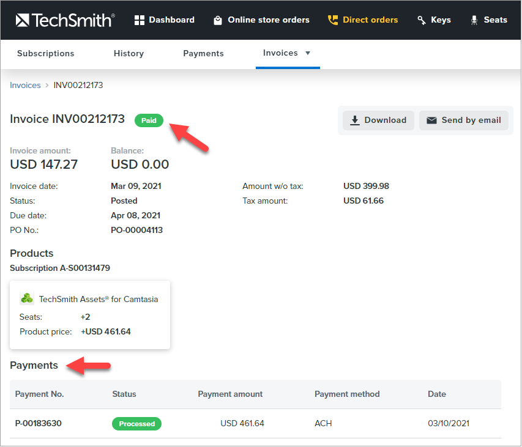Click payment number P-00183630
Screen dimensions: 522x447
tap(39, 423)
